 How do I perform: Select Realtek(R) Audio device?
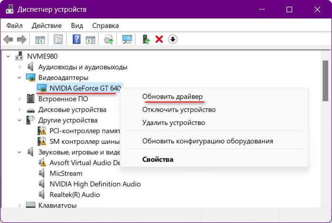coord(74,195)
